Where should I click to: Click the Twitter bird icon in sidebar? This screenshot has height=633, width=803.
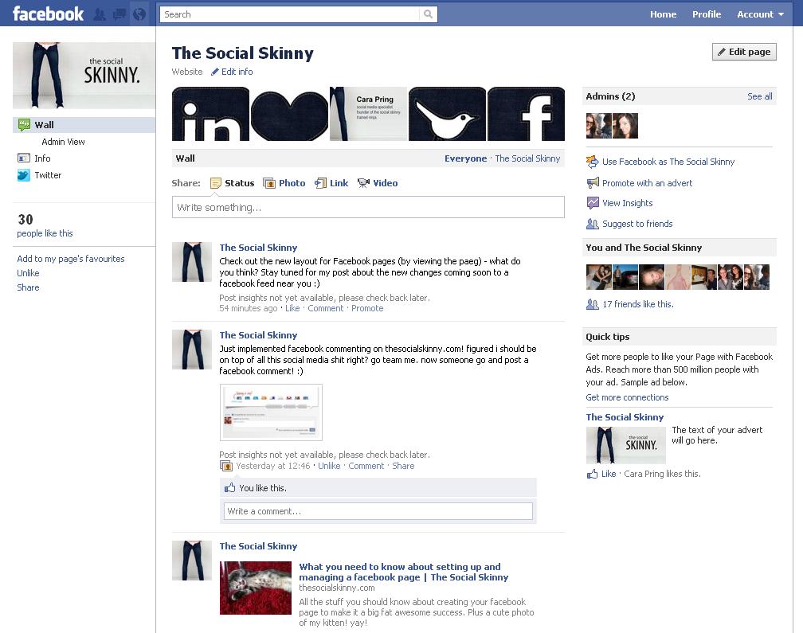(x=24, y=175)
